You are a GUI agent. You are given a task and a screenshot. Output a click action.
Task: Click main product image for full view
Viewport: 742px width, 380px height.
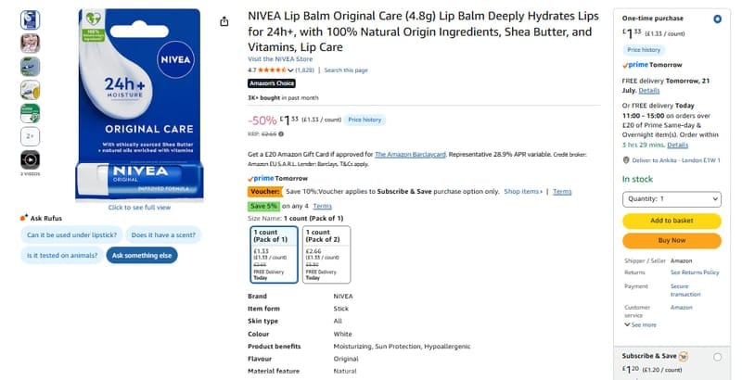click(140, 104)
